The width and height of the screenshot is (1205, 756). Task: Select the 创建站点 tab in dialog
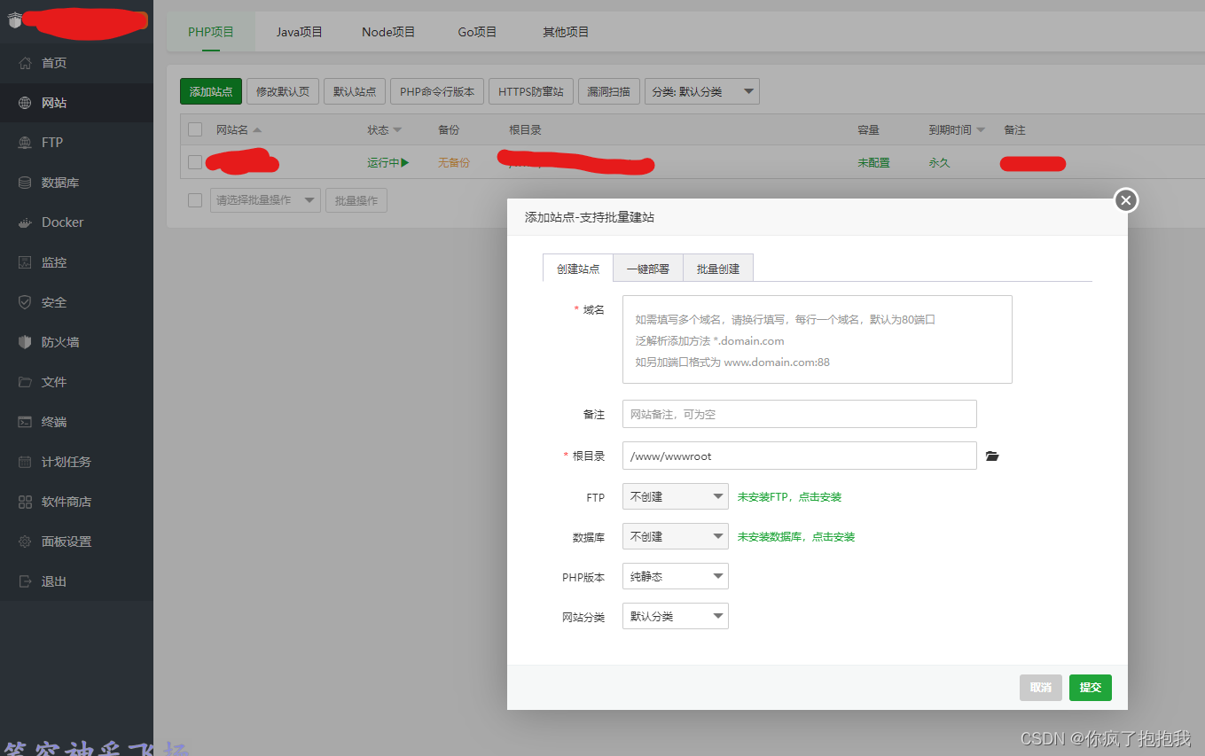[578, 269]
